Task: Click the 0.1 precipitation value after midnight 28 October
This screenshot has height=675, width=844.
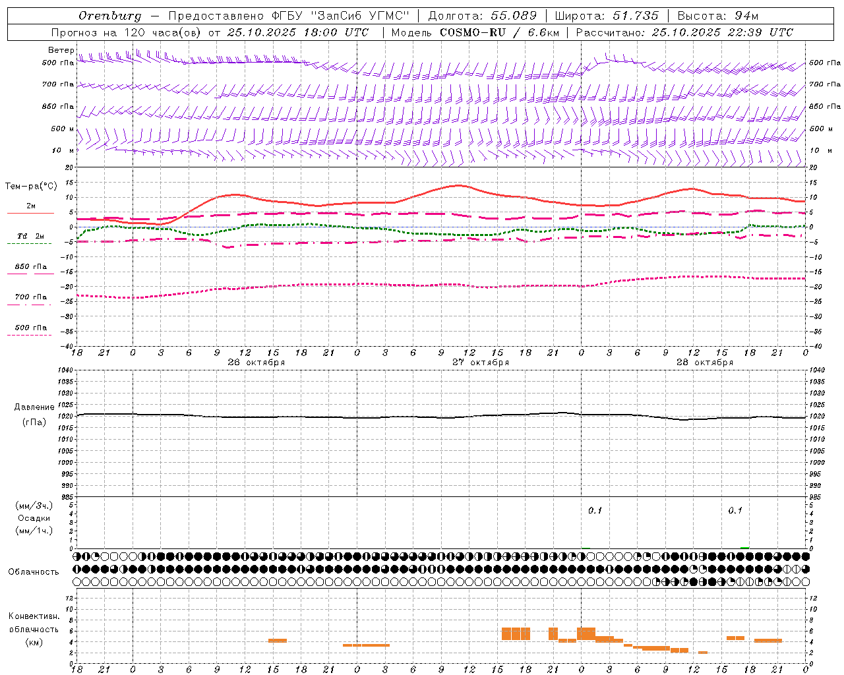Action: [595, 510]
